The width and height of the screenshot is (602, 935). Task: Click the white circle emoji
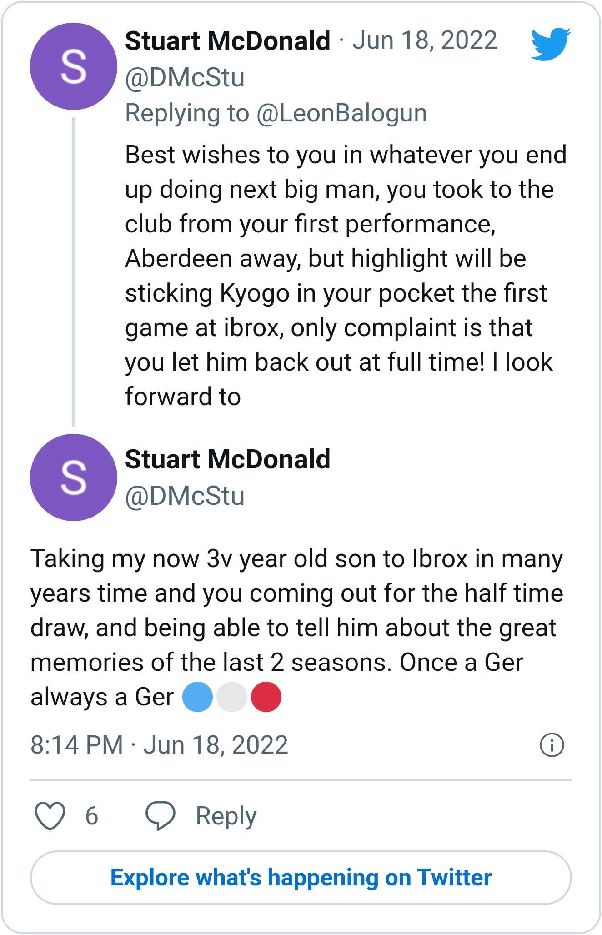(232, 697)
